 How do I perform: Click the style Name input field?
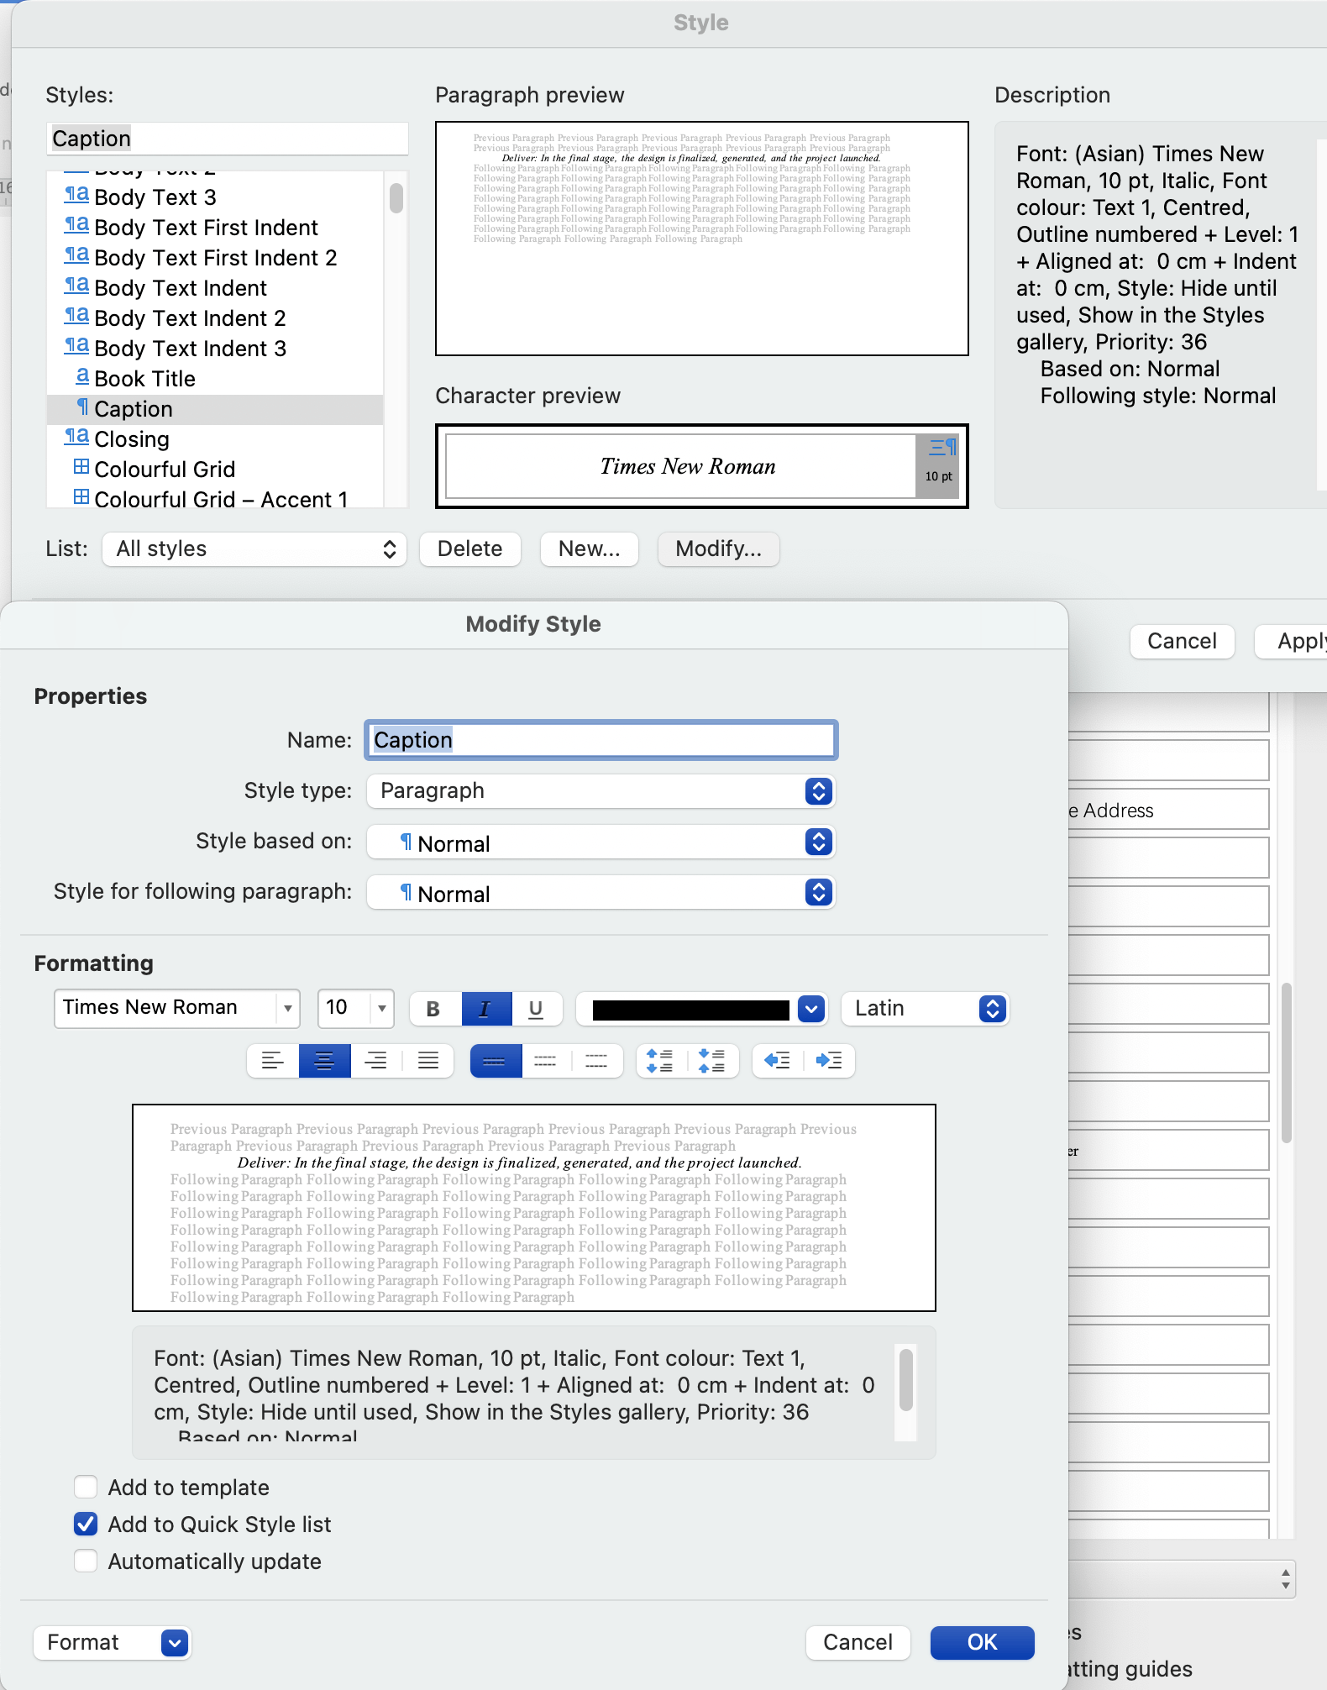[601, 740]
